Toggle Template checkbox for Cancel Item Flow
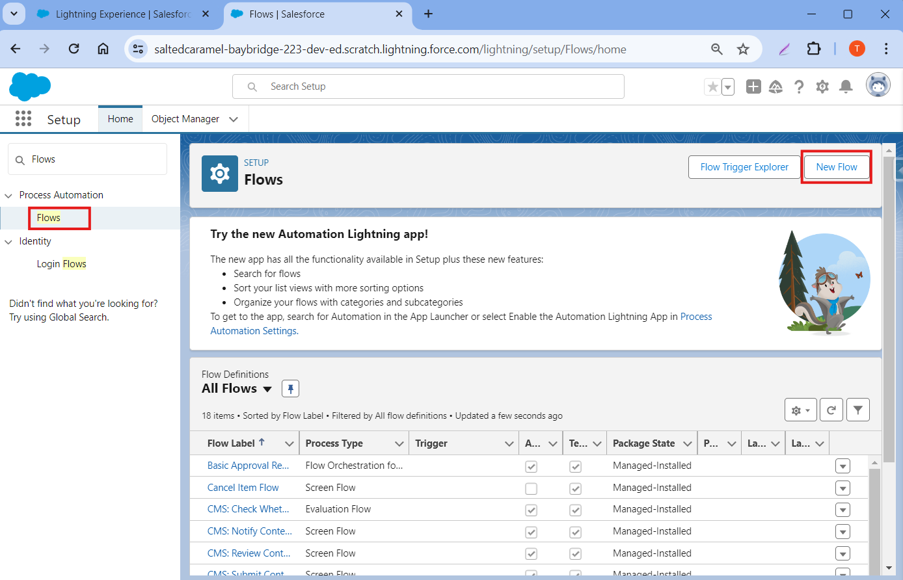This screenshot has width=903, height=580. (575, 488)
